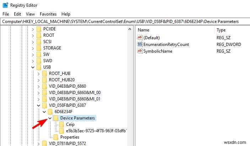This screenshot has width=250, height=146.
Task: Select the STORAGE key
Action: pyautogui.click(x=52, y=48)
